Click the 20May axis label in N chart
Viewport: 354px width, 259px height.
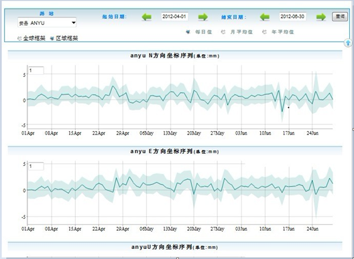coord(194,133)
